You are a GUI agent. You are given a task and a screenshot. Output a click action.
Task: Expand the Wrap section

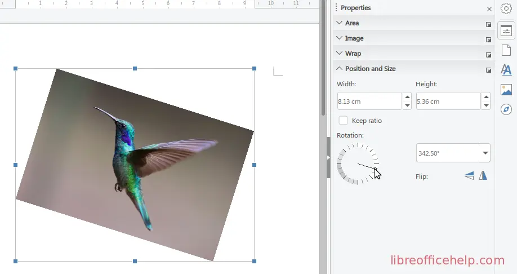point(353,54)
